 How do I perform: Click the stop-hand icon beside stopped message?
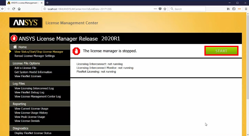(76, 51)
